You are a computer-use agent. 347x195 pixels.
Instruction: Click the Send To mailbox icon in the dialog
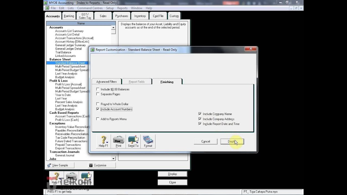pos(133,141)
